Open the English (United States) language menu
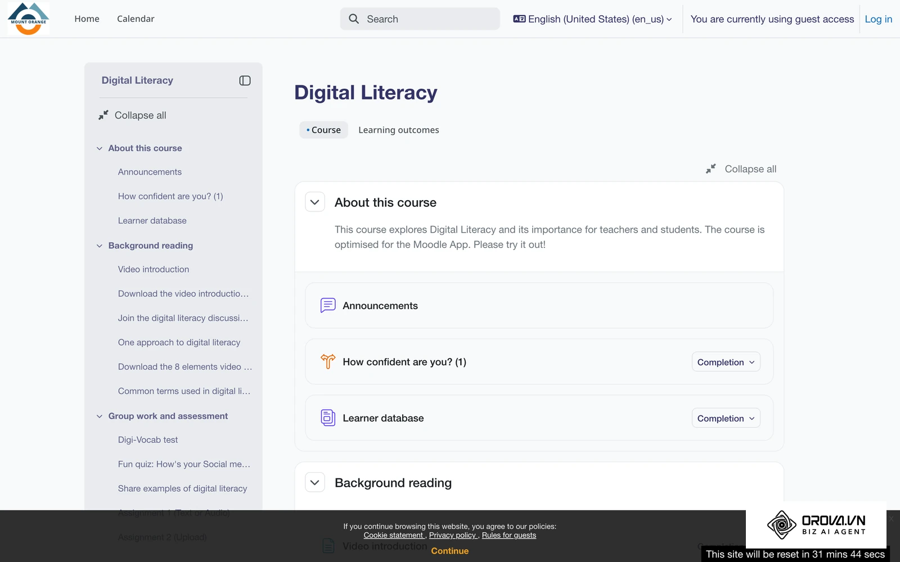 [x=593, y=19]
